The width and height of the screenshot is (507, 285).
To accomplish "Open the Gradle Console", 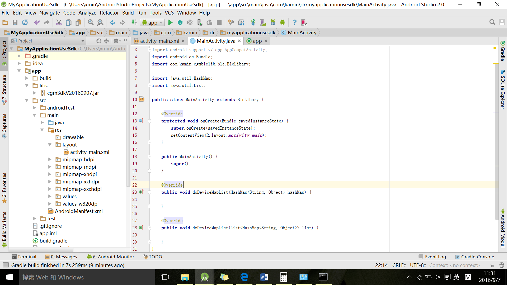I will pos(475,257).
